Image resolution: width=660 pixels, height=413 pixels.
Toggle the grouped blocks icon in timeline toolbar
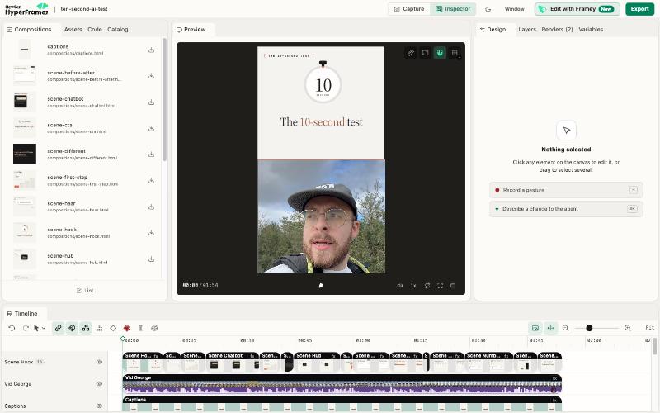(86, 328)
